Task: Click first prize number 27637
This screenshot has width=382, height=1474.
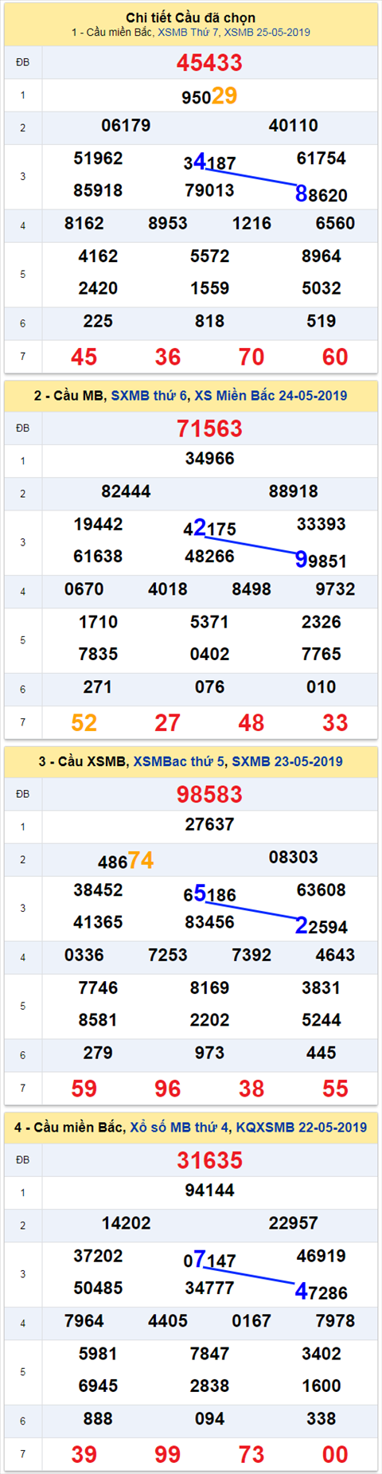Action: pyautogui.click(x=209, y=825)
